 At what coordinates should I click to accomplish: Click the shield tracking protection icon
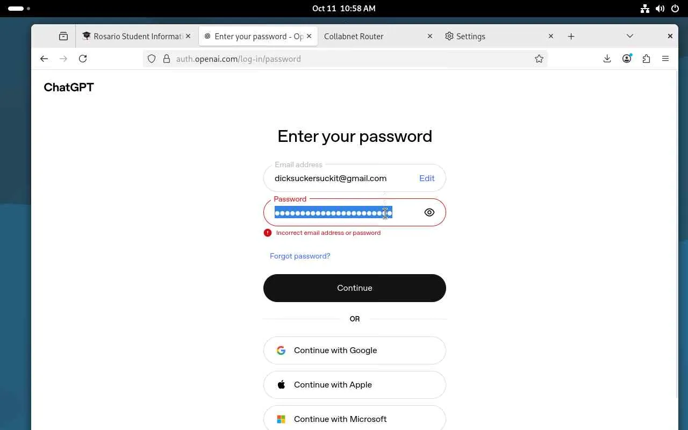(x=152, y=59)
